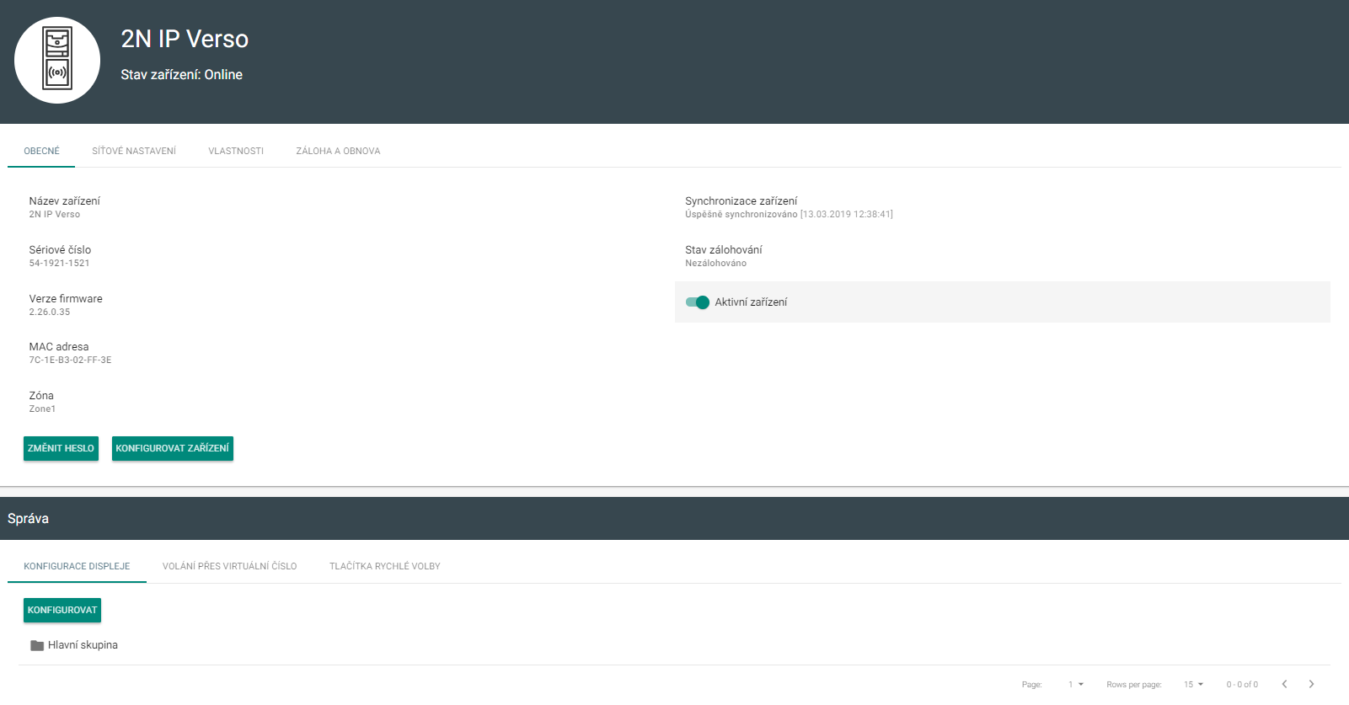Click the folder icon beside Hlavní skupina
1349x705 pixels.
click(37, 646)
